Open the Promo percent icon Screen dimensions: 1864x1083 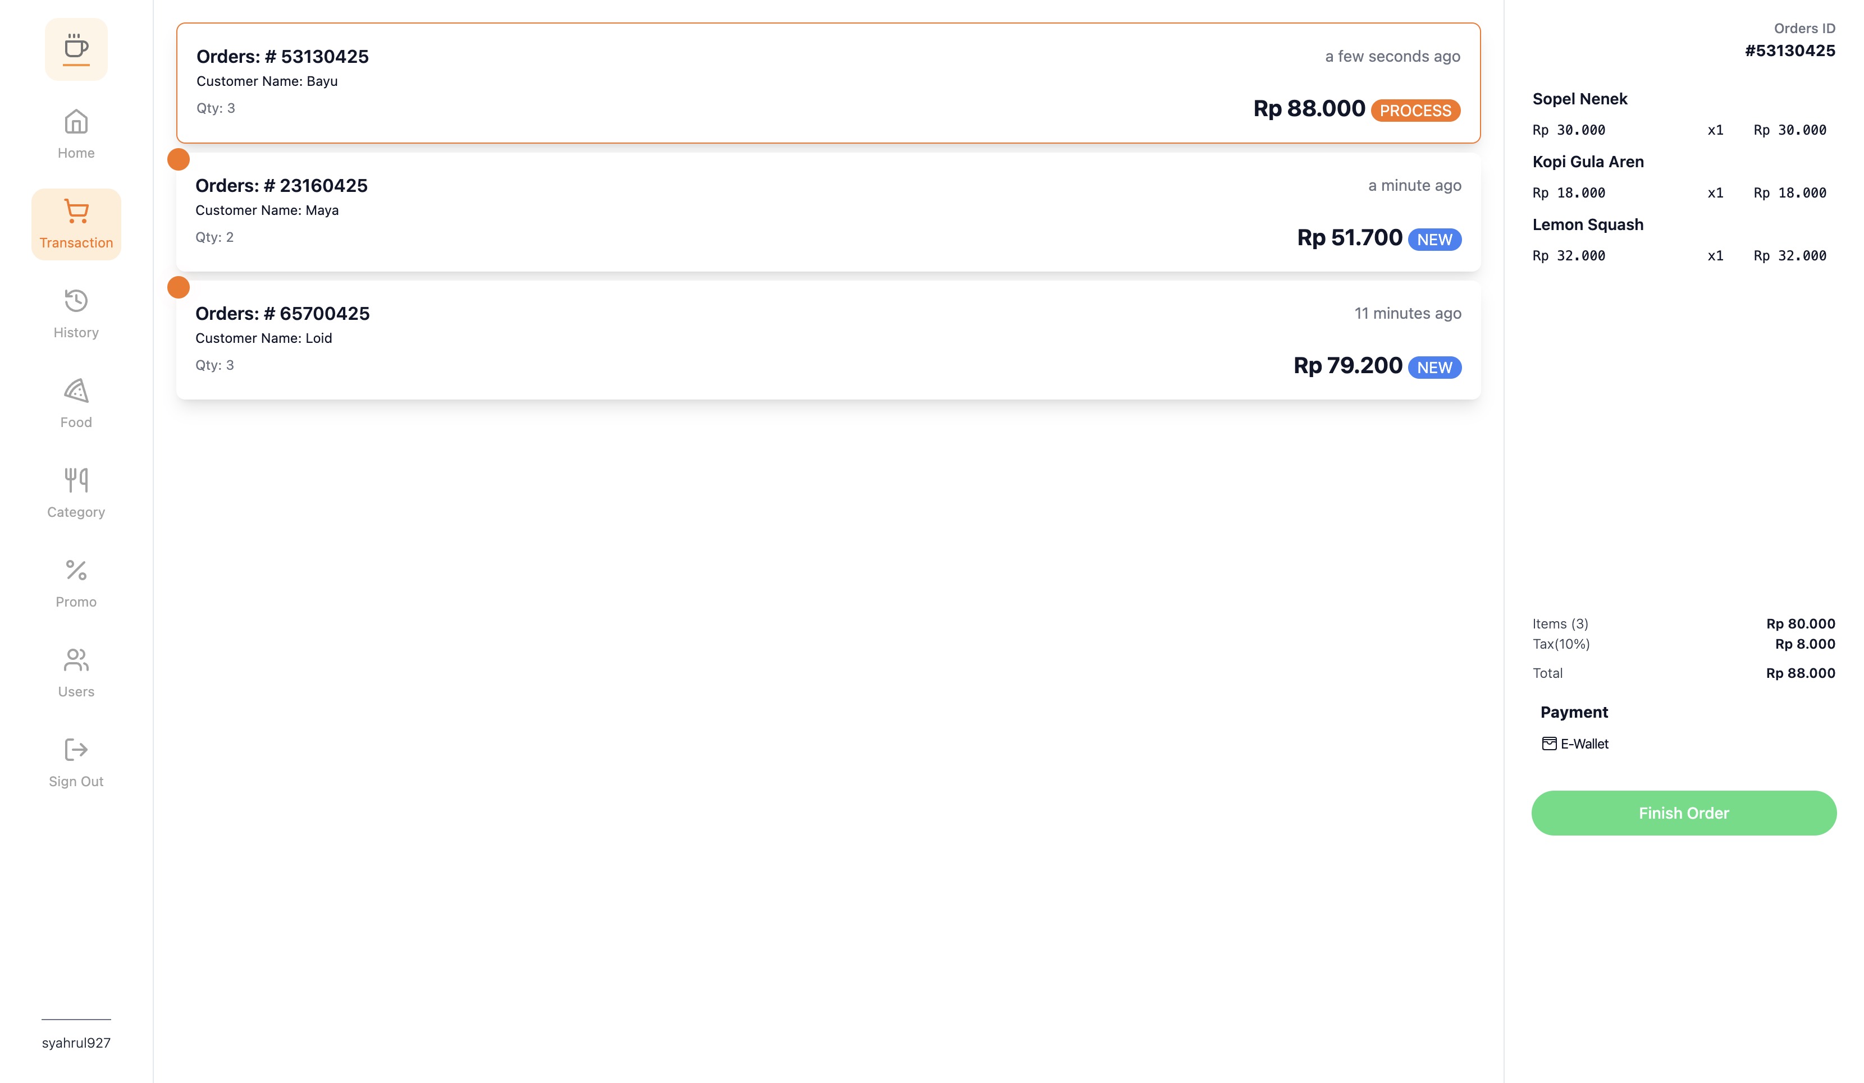[76, 571]
